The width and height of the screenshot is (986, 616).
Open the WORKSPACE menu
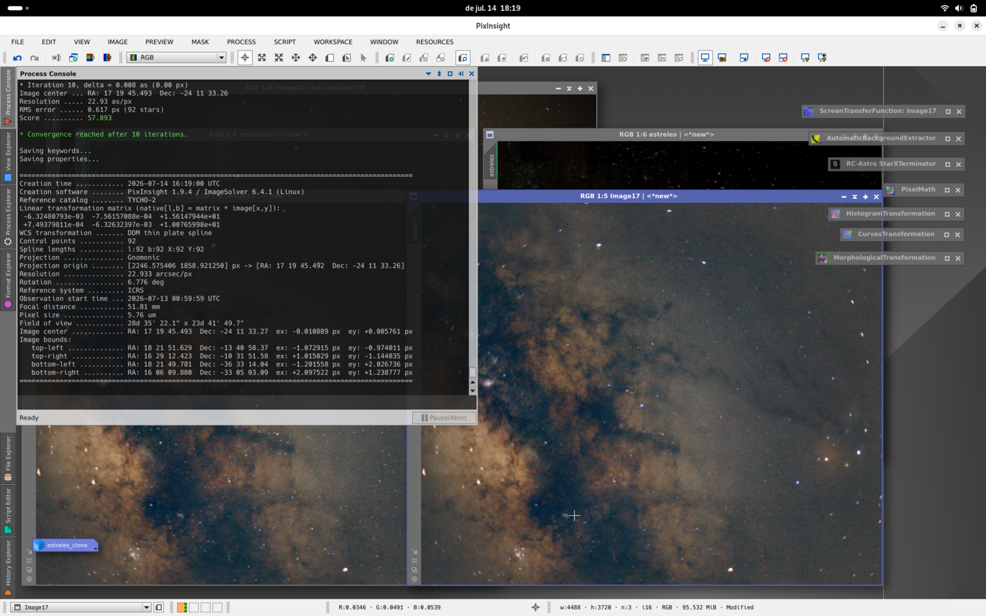(333, 42)
